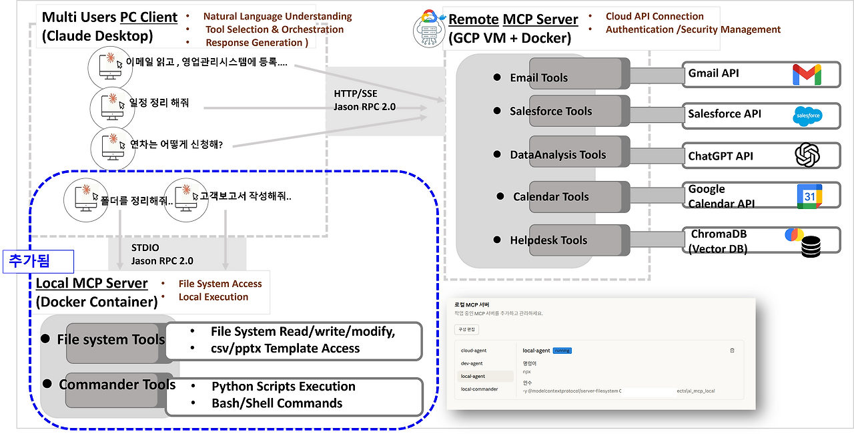Click the 'ChromaDB (Vector DB)' label
Screen dimensions: 854x434
click(x=717, y=241)
